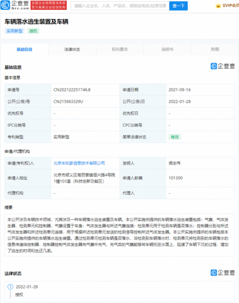Open the 附图 tab
The image size is (239, 303).
pyautogui.click(x=215, y=49)
